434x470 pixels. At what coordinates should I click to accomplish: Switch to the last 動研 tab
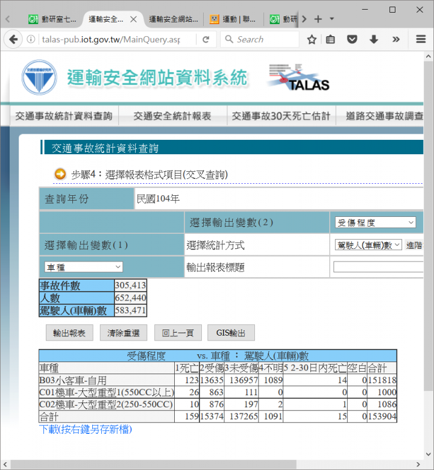pyautogui.click(x=283, y=19)
